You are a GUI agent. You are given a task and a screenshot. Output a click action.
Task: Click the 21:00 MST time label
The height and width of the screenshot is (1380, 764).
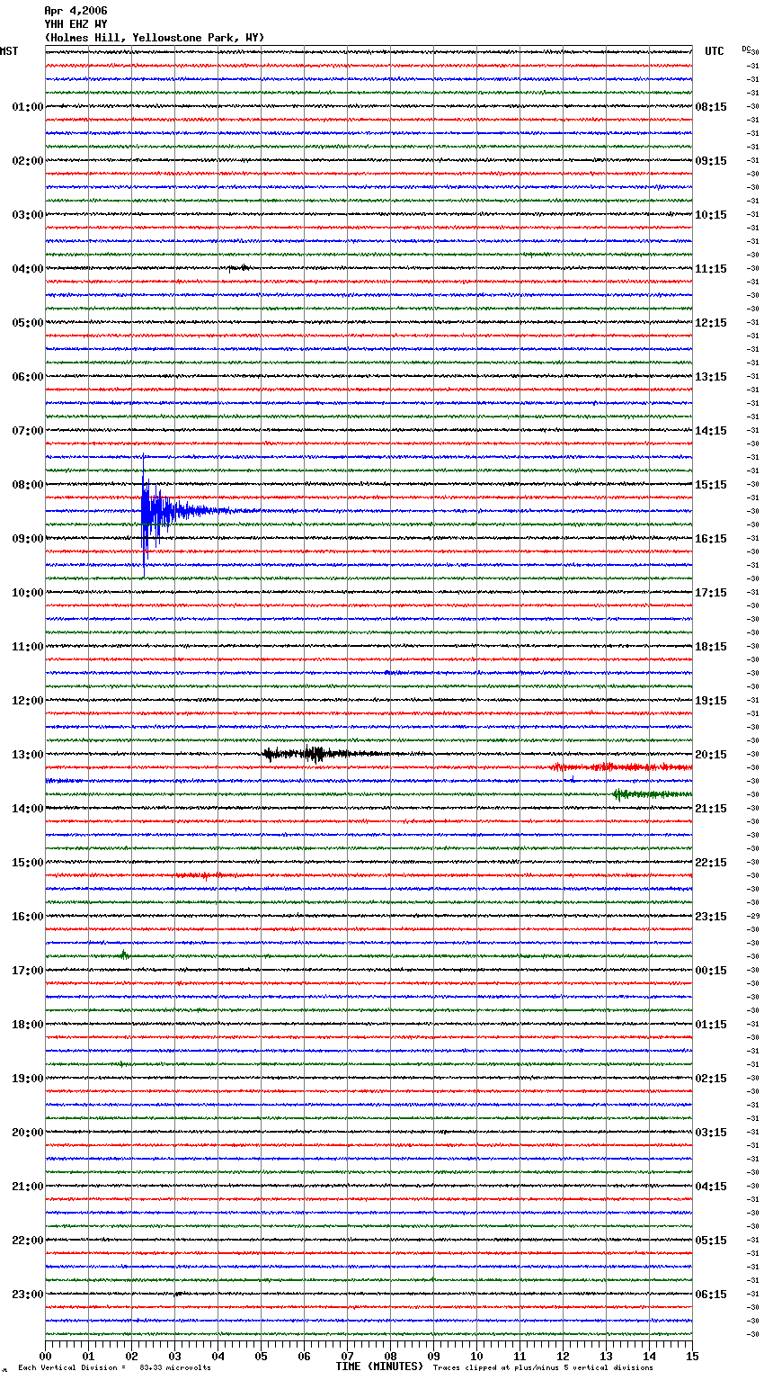click(28, 1187)
